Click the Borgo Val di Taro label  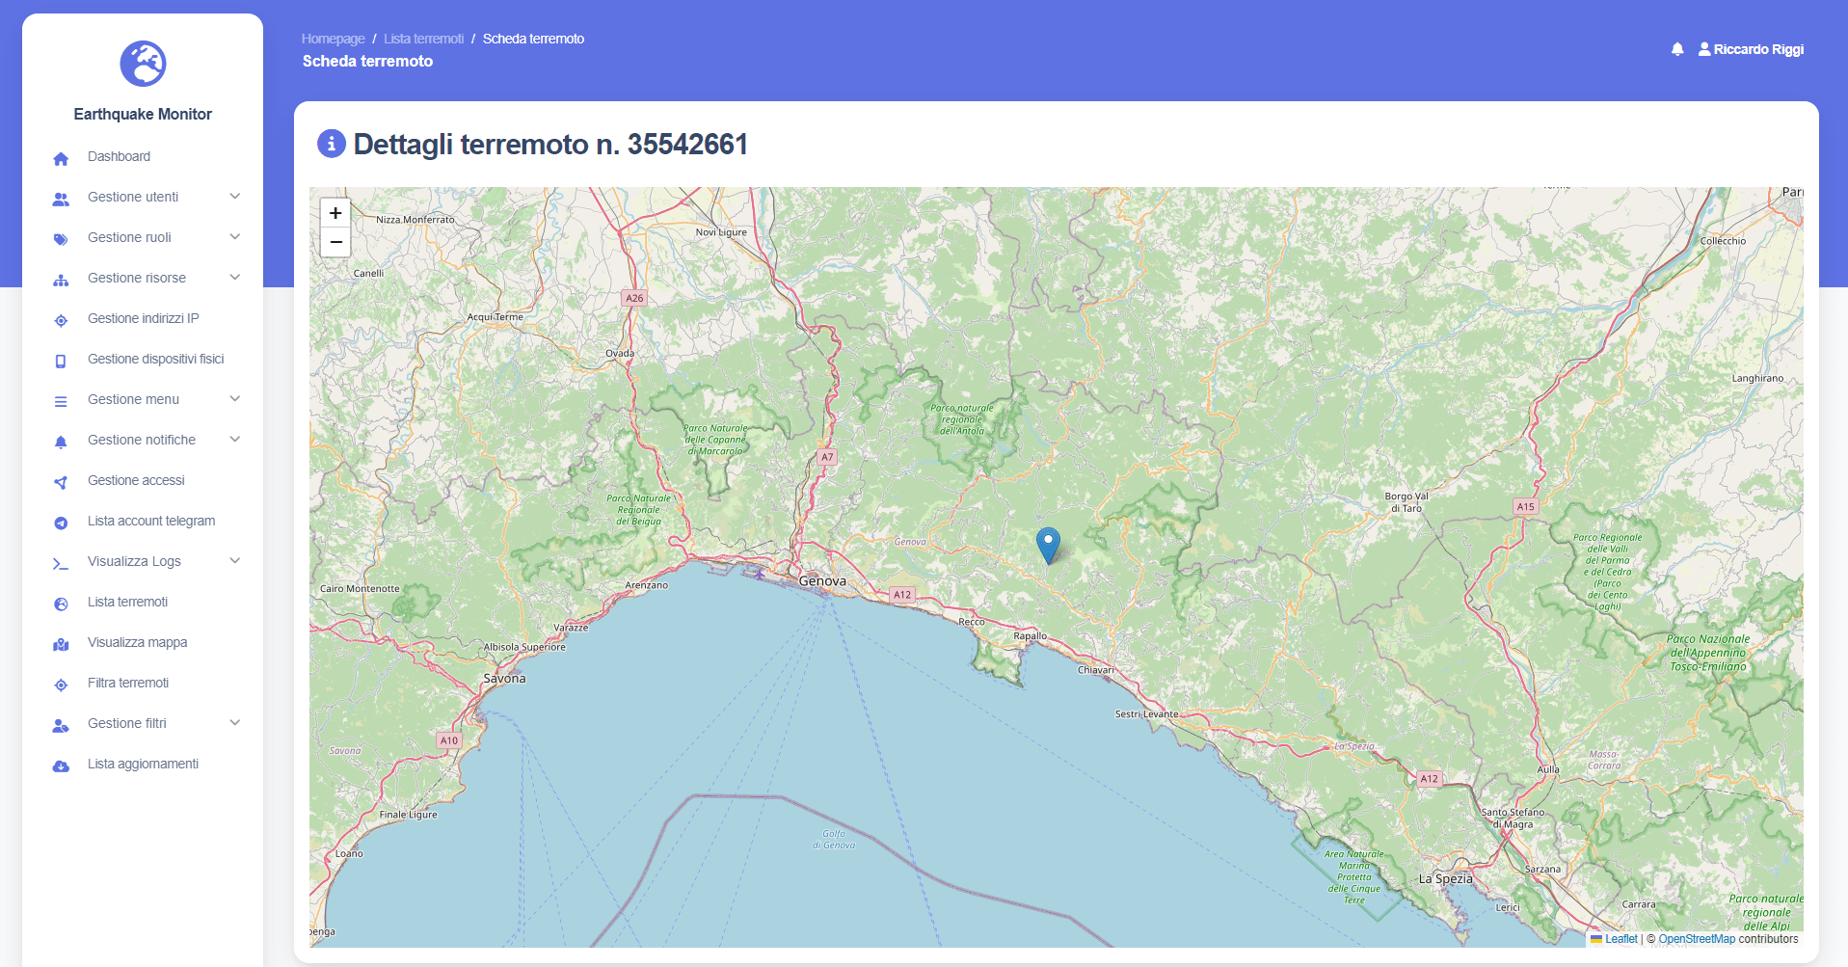point(1406,502)
